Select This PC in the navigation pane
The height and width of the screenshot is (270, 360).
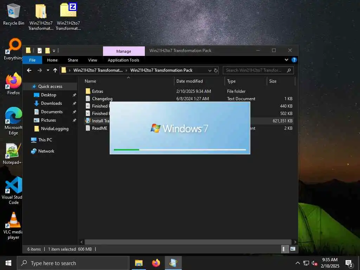coord(45,140)
